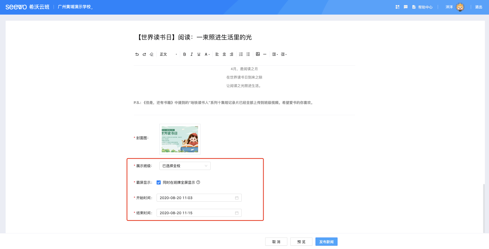Click 退出 to log out
This screenshot has width=489, height=249.
(478, 7)
